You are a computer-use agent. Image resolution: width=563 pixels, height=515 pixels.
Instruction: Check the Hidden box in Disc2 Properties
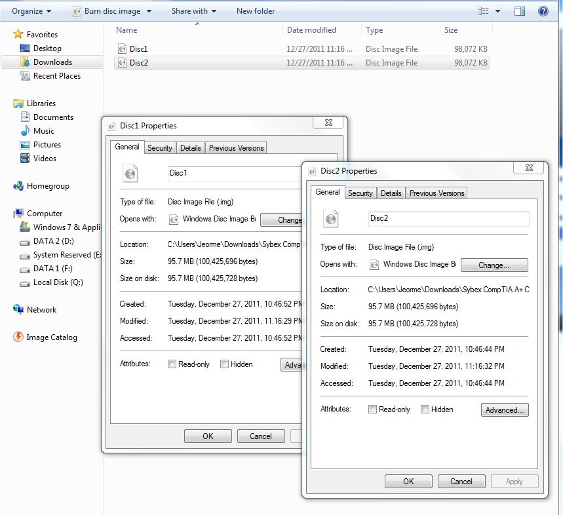[425, 410]
